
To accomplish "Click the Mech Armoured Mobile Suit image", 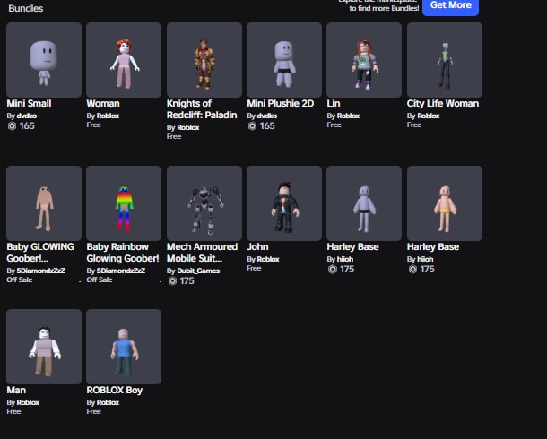I will [x=204, y=203].
